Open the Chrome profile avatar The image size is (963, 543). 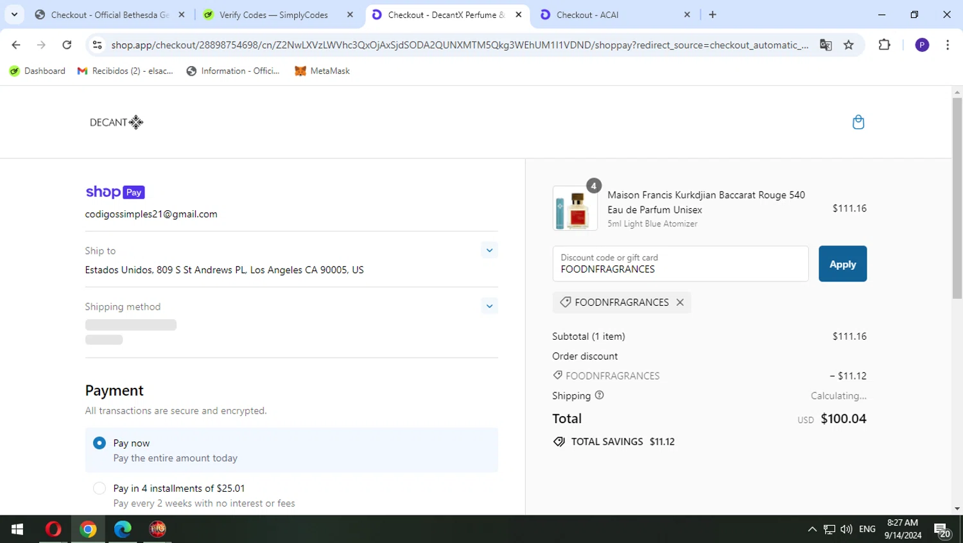(x=922, y=45)
